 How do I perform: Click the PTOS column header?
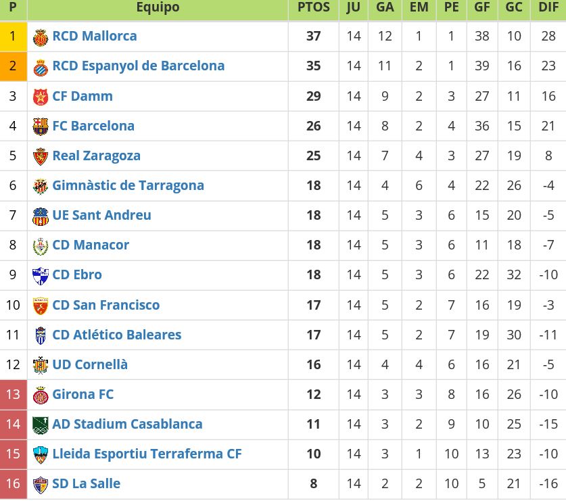pos(313,7)
